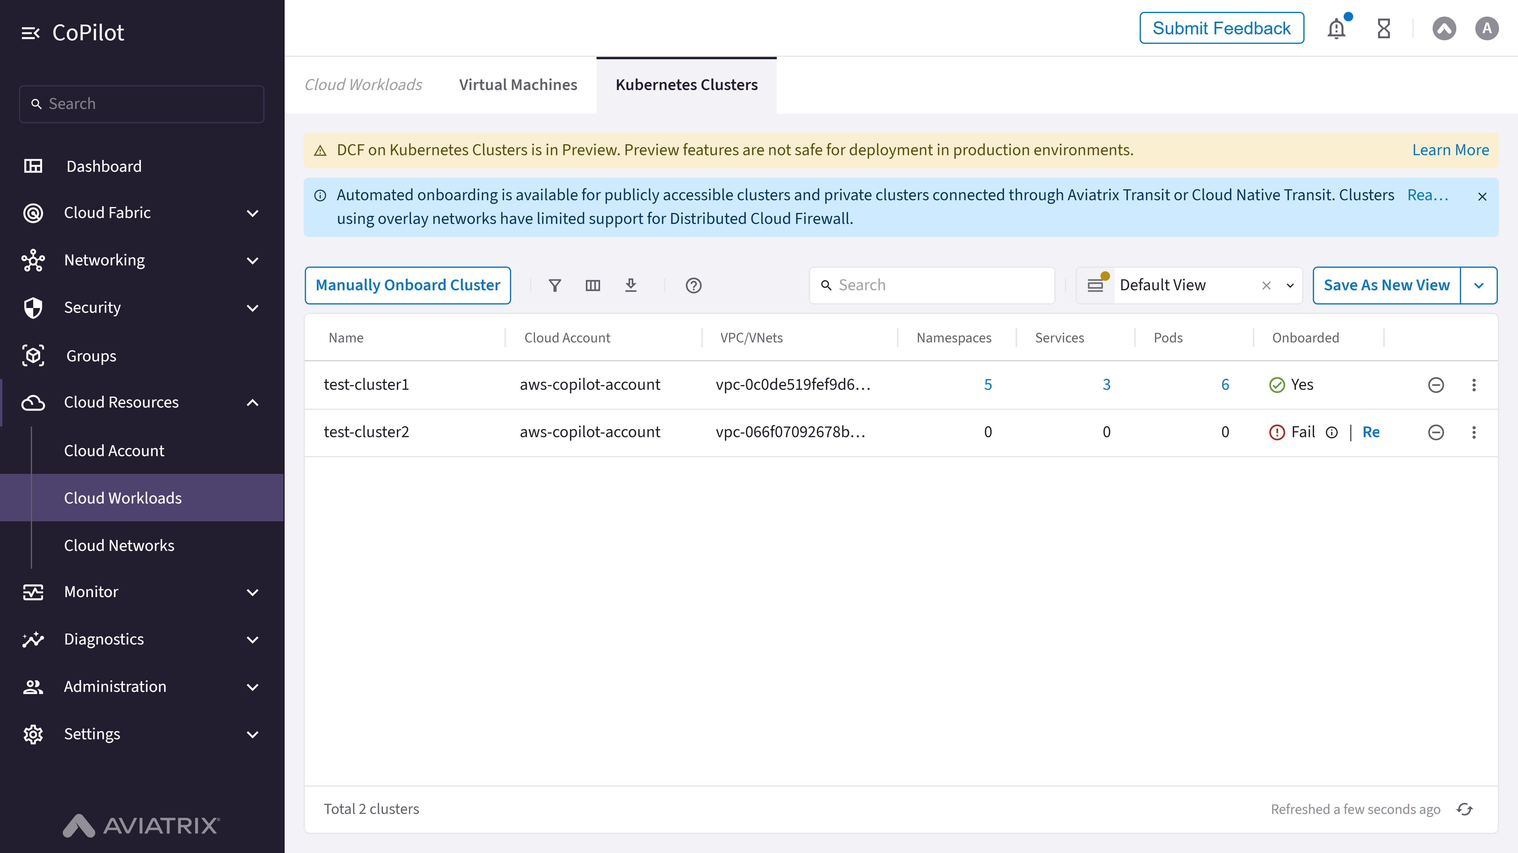Click the Aviatrix logo icon in the header

click(1444, 28)
